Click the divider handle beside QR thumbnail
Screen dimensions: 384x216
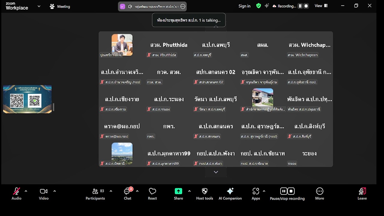[x=53, y=107]
